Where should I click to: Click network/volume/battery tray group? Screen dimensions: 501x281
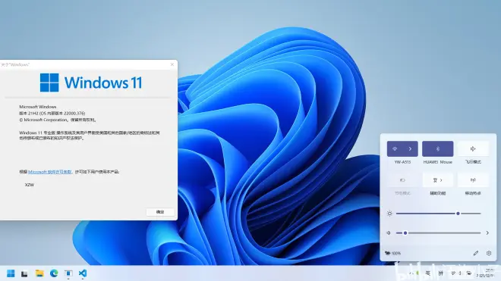click(x=461, y=273)
